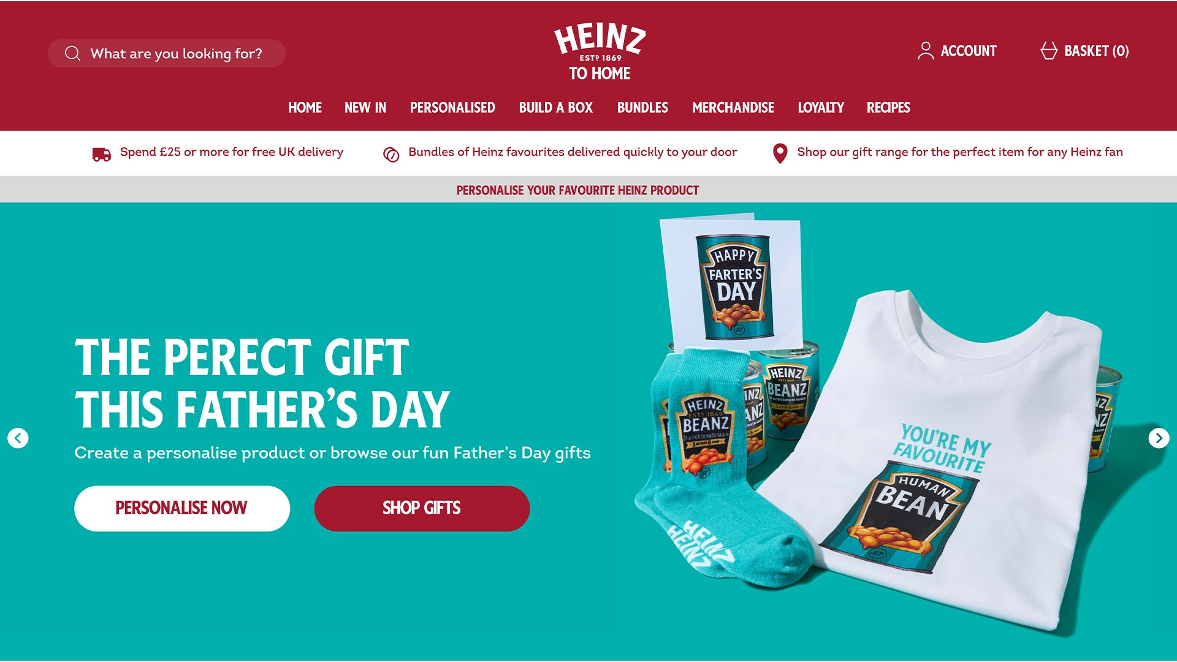Open the New In section
Screen dimensions: 1177x662
(365, 108)
